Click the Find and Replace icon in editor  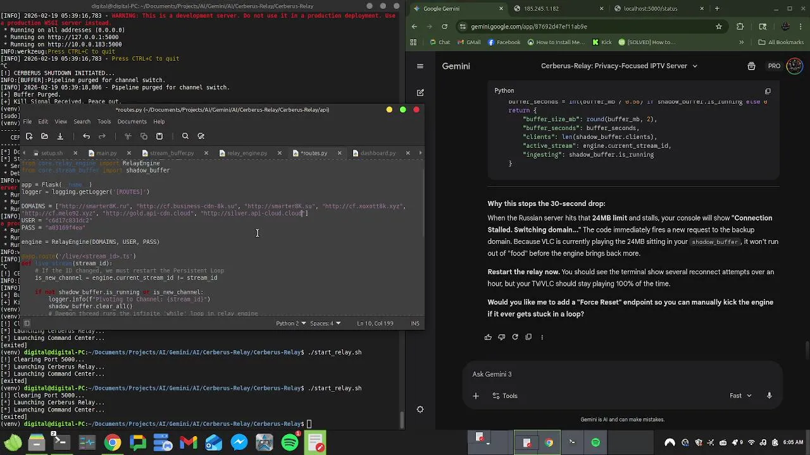point(201,136)
